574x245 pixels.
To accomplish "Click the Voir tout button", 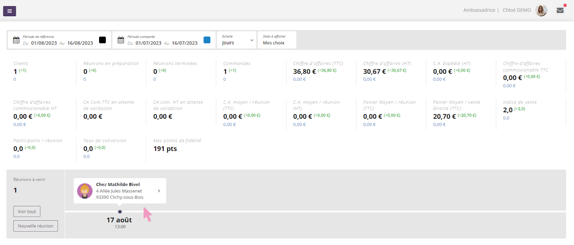I will pyautogui.click(x=27, y=211).
